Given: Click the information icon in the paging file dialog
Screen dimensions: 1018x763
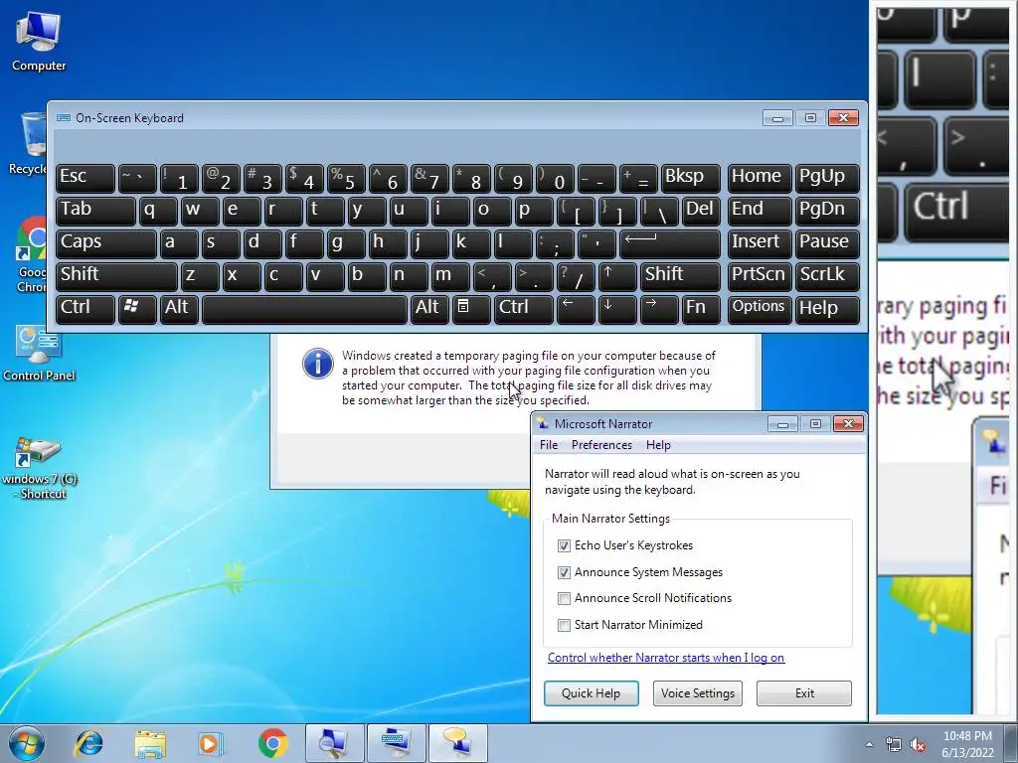Looking at the screenshot, I should [x=318, y=364].
